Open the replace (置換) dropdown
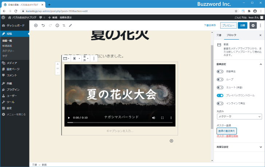 pos(86,58)
